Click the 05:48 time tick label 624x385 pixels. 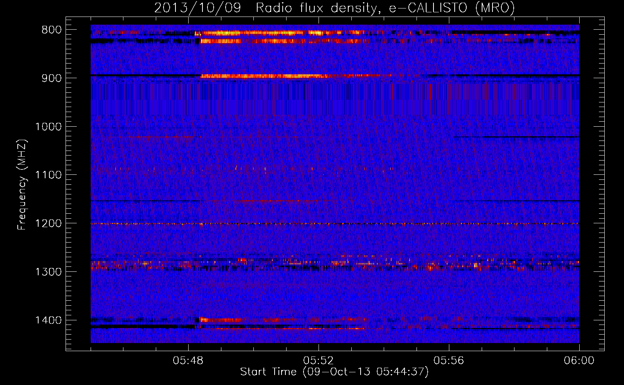point(188,361)
